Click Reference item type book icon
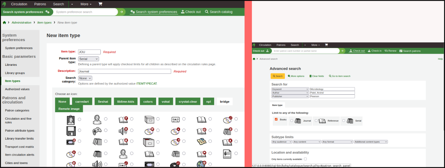 click(322, 121)
